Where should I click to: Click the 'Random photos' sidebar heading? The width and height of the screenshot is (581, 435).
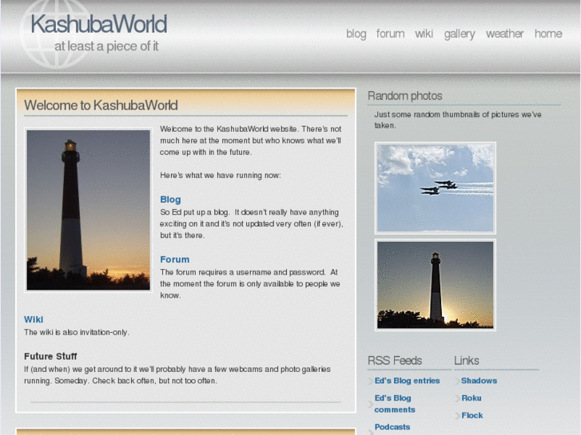click(404, 96)
